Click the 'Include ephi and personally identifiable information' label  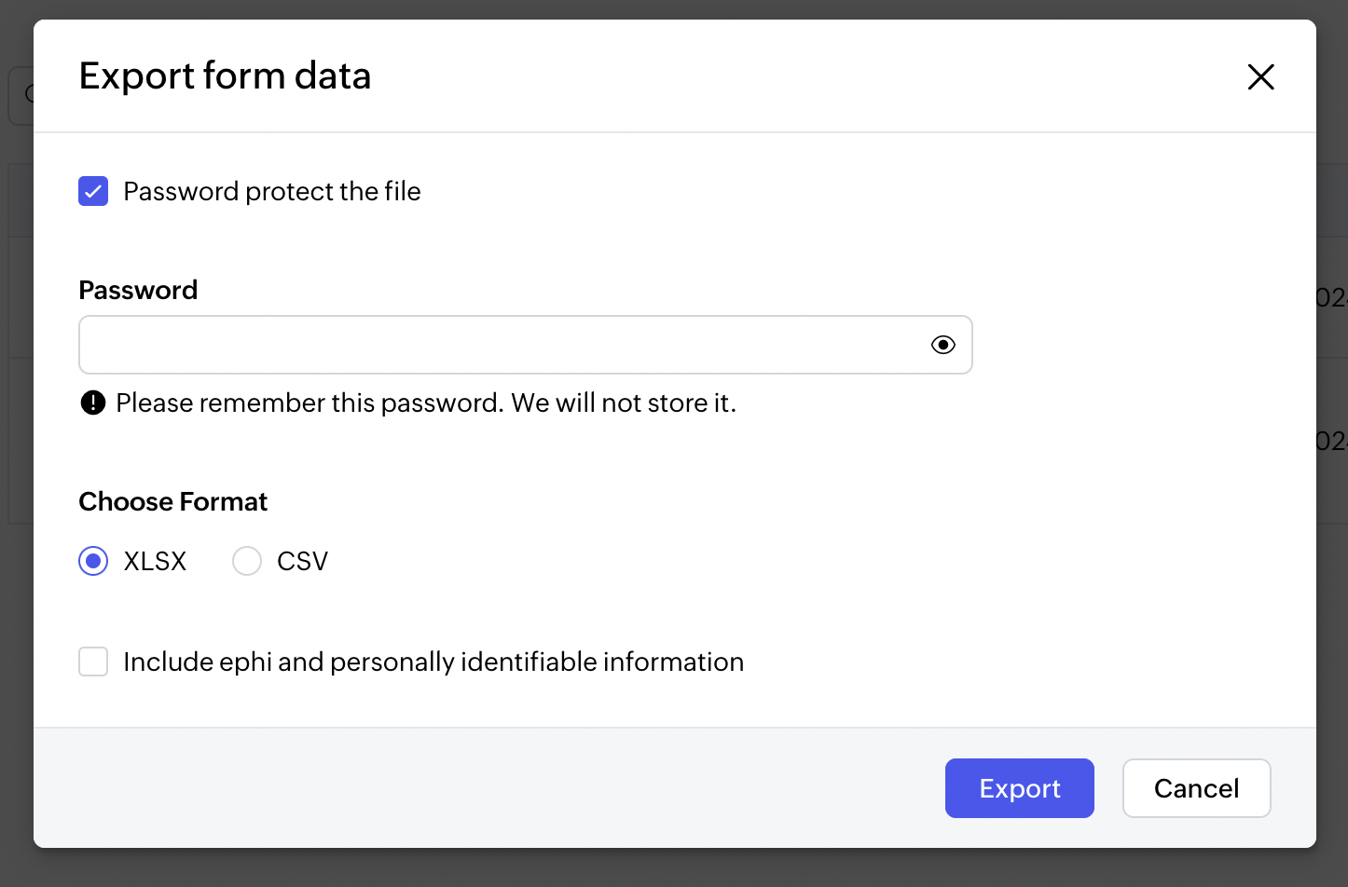(433, 662)
